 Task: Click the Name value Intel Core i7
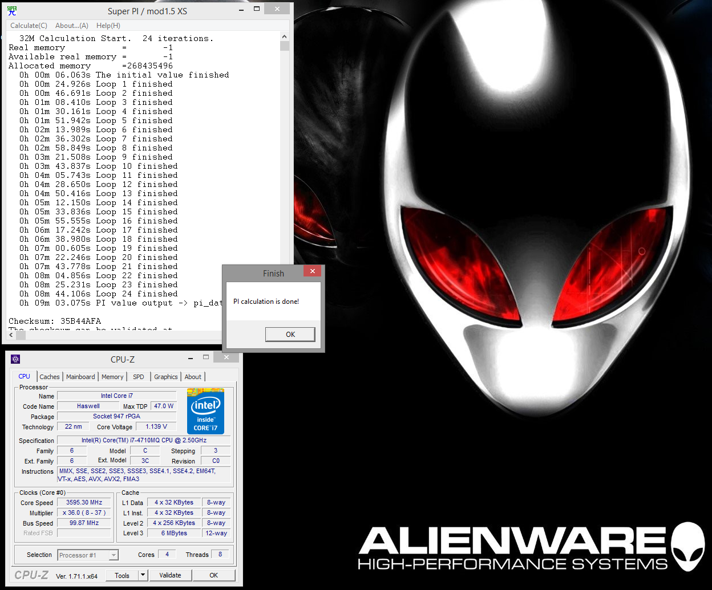117,396
